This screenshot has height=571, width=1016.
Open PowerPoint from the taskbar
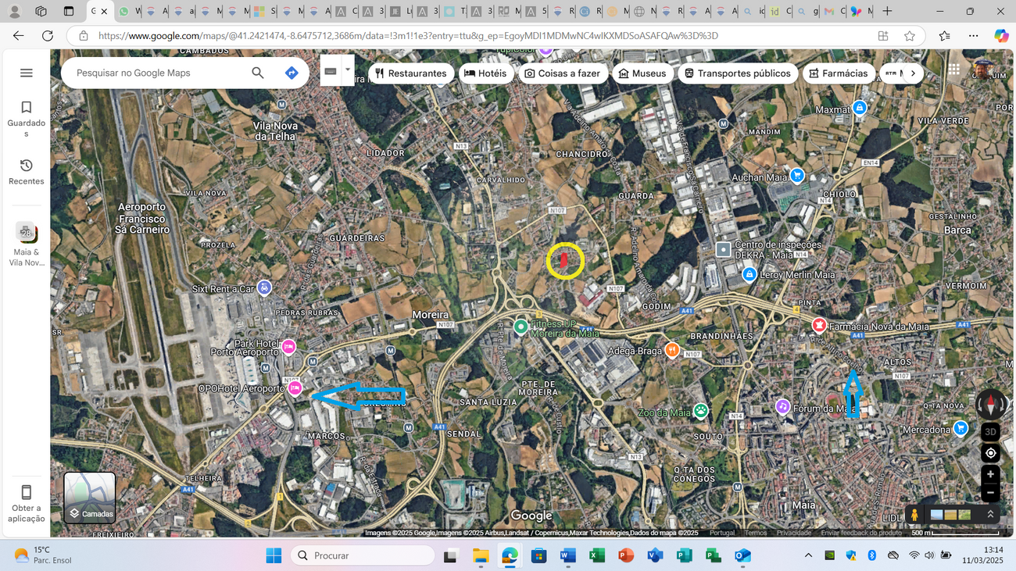pyautogui.click(x=626, y=555)
